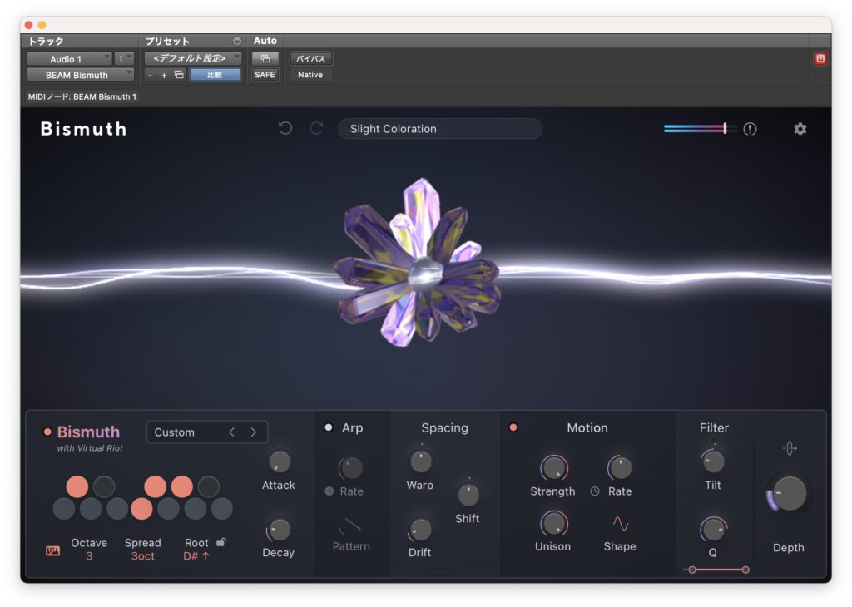The height and width of the screenshot is (607, 852).
Task: Click the filter range right handle
Action: click(x=745, y=570)
